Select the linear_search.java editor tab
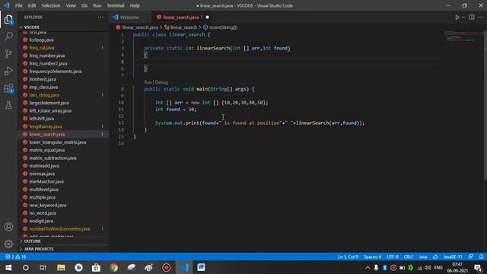The height and width of the screenshot is (274, 487). pos(180,18)
